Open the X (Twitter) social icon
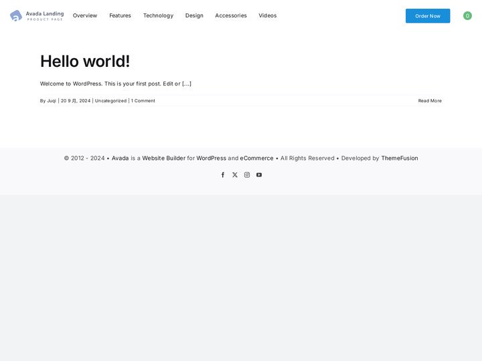The height and width of the screenshot is (361, 482). pyautogui.click(x=235, y=174)
